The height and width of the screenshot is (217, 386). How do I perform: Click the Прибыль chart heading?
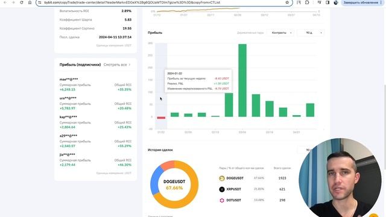155,33
